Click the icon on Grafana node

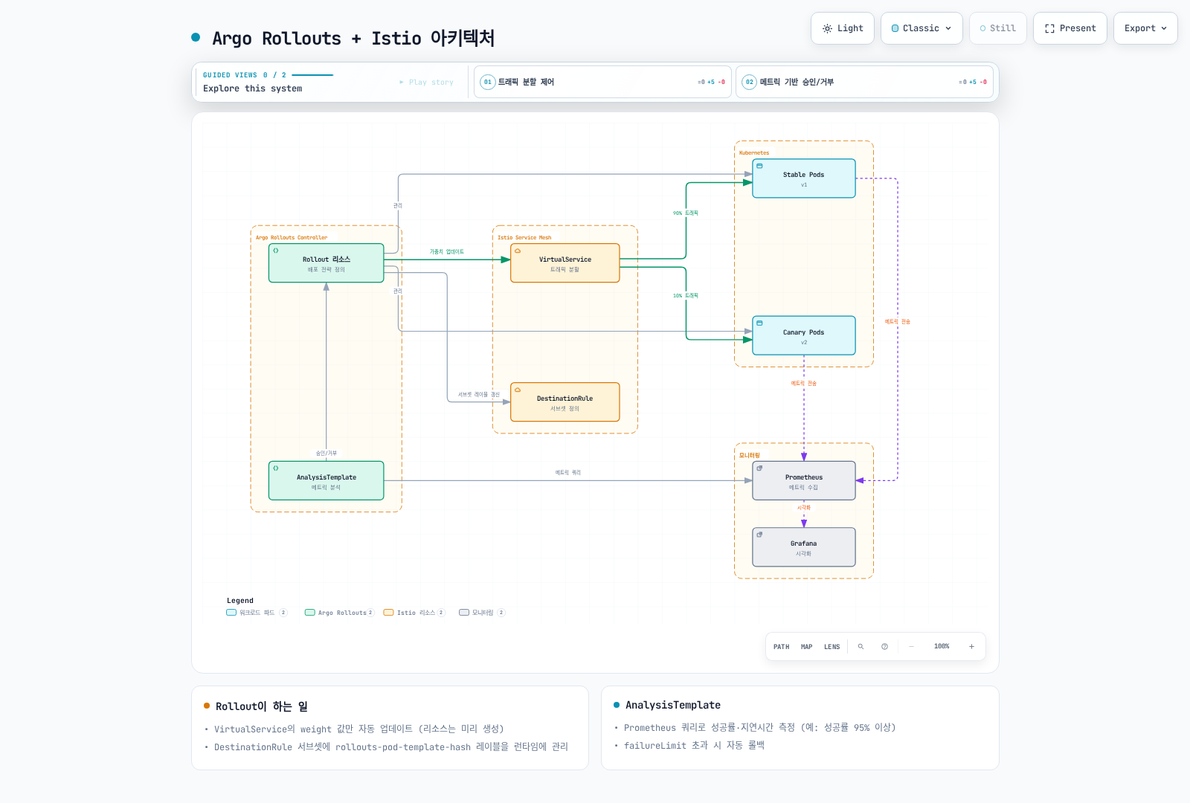coord(759,535)
